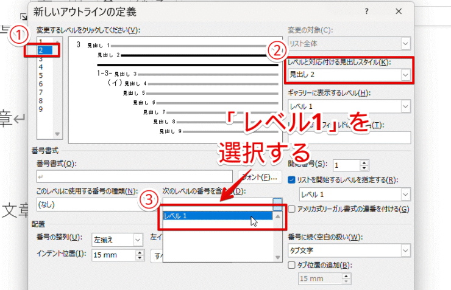The image size is (451, 290).
Task: Select level 5 in the level list
Action: [41, 75]
